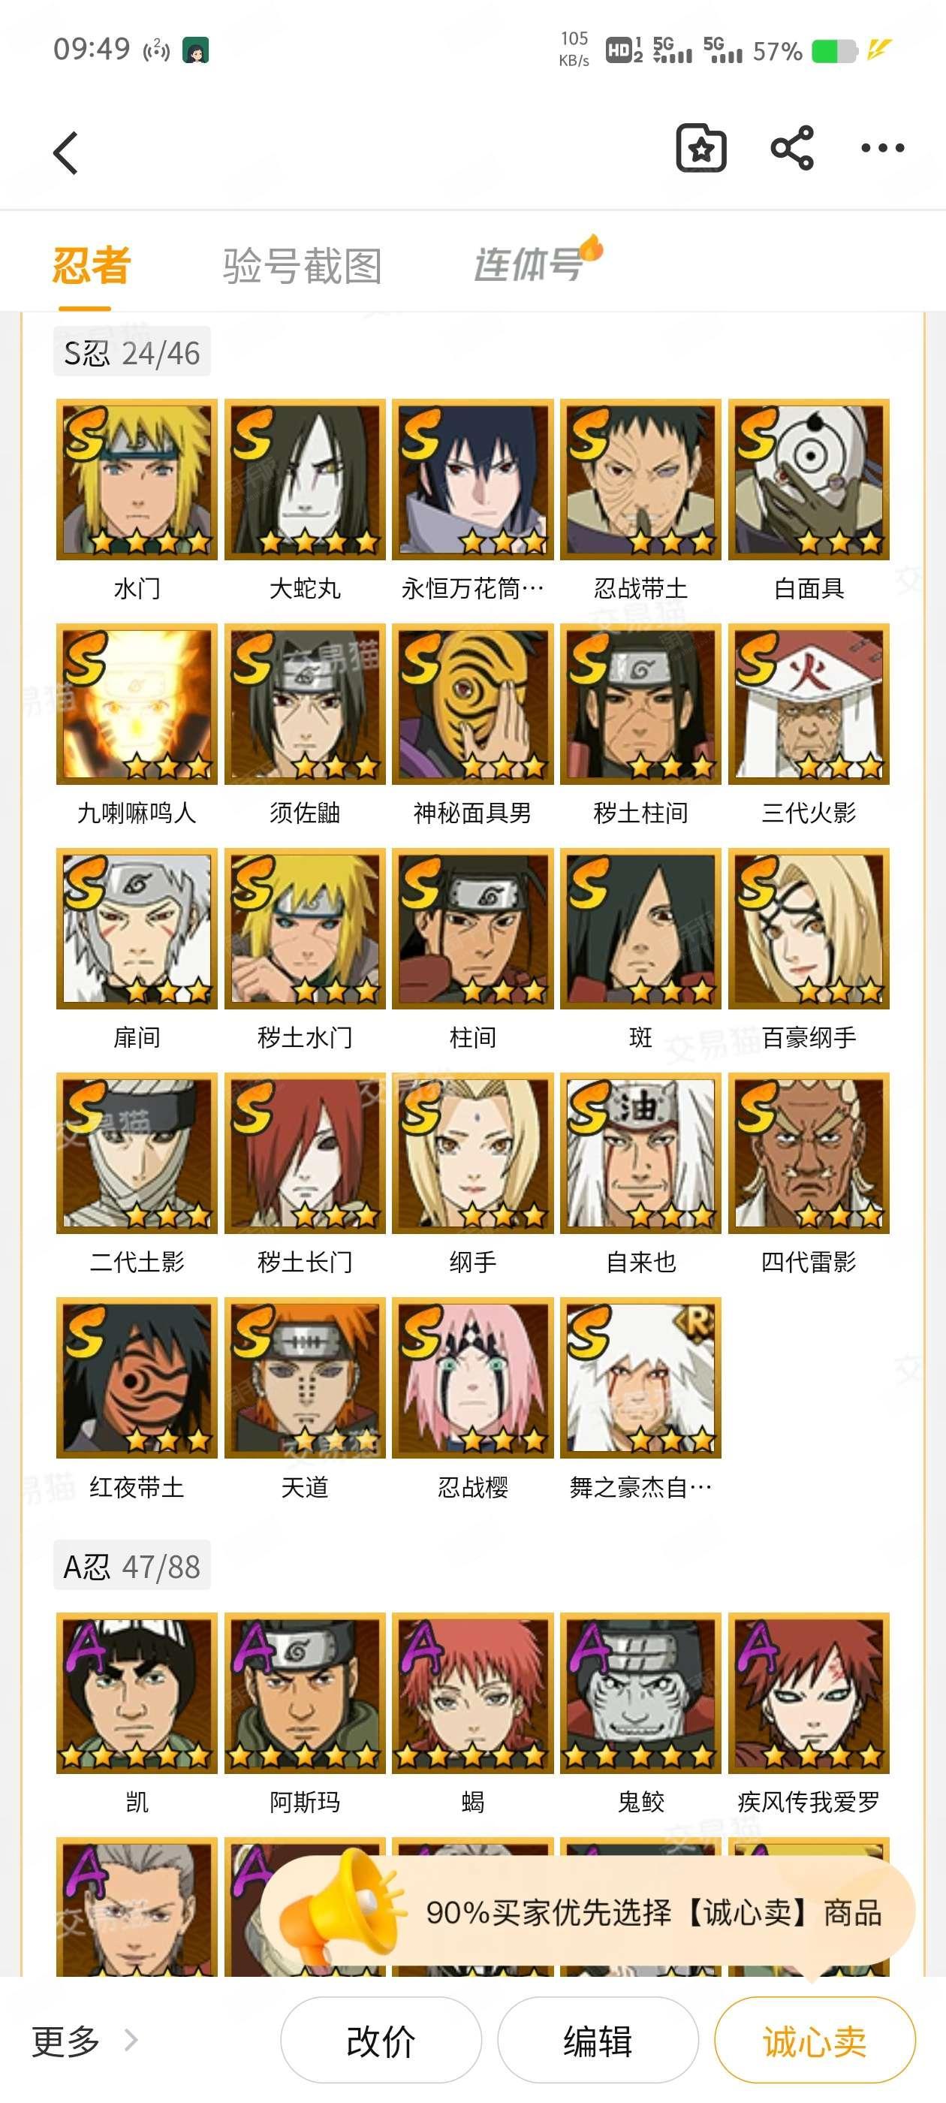Image resolution: width=946 pixels, height=2103 pixels.
Task: Tap the 诚心卖 button
Action: pos(815,2040)
